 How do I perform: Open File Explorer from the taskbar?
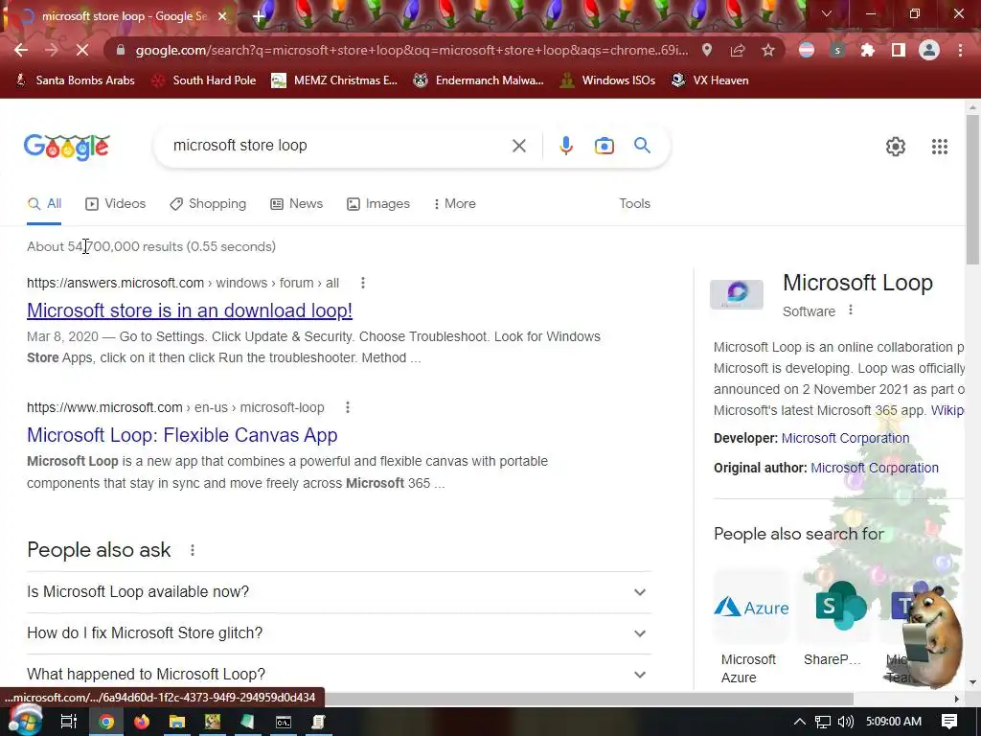[177, 722]
